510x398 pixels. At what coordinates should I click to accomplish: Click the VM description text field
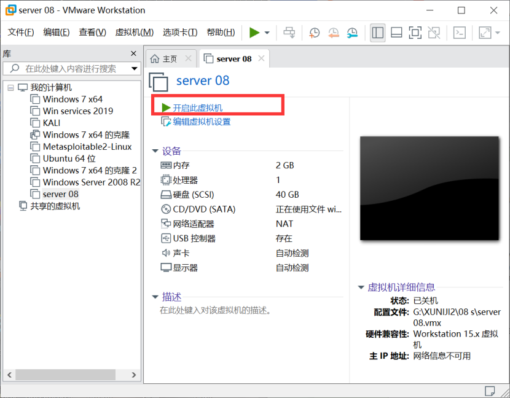click(216, 311)
